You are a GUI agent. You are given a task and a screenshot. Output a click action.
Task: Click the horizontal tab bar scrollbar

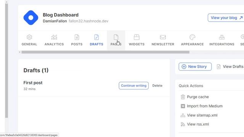(105, 52)
